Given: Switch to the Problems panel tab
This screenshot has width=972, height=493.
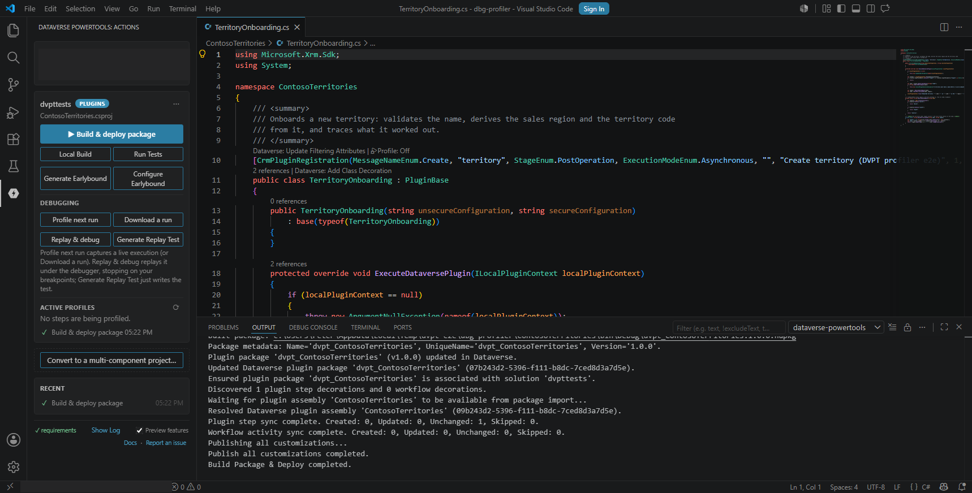Looking at the screenshot, I should click(223, 327).
